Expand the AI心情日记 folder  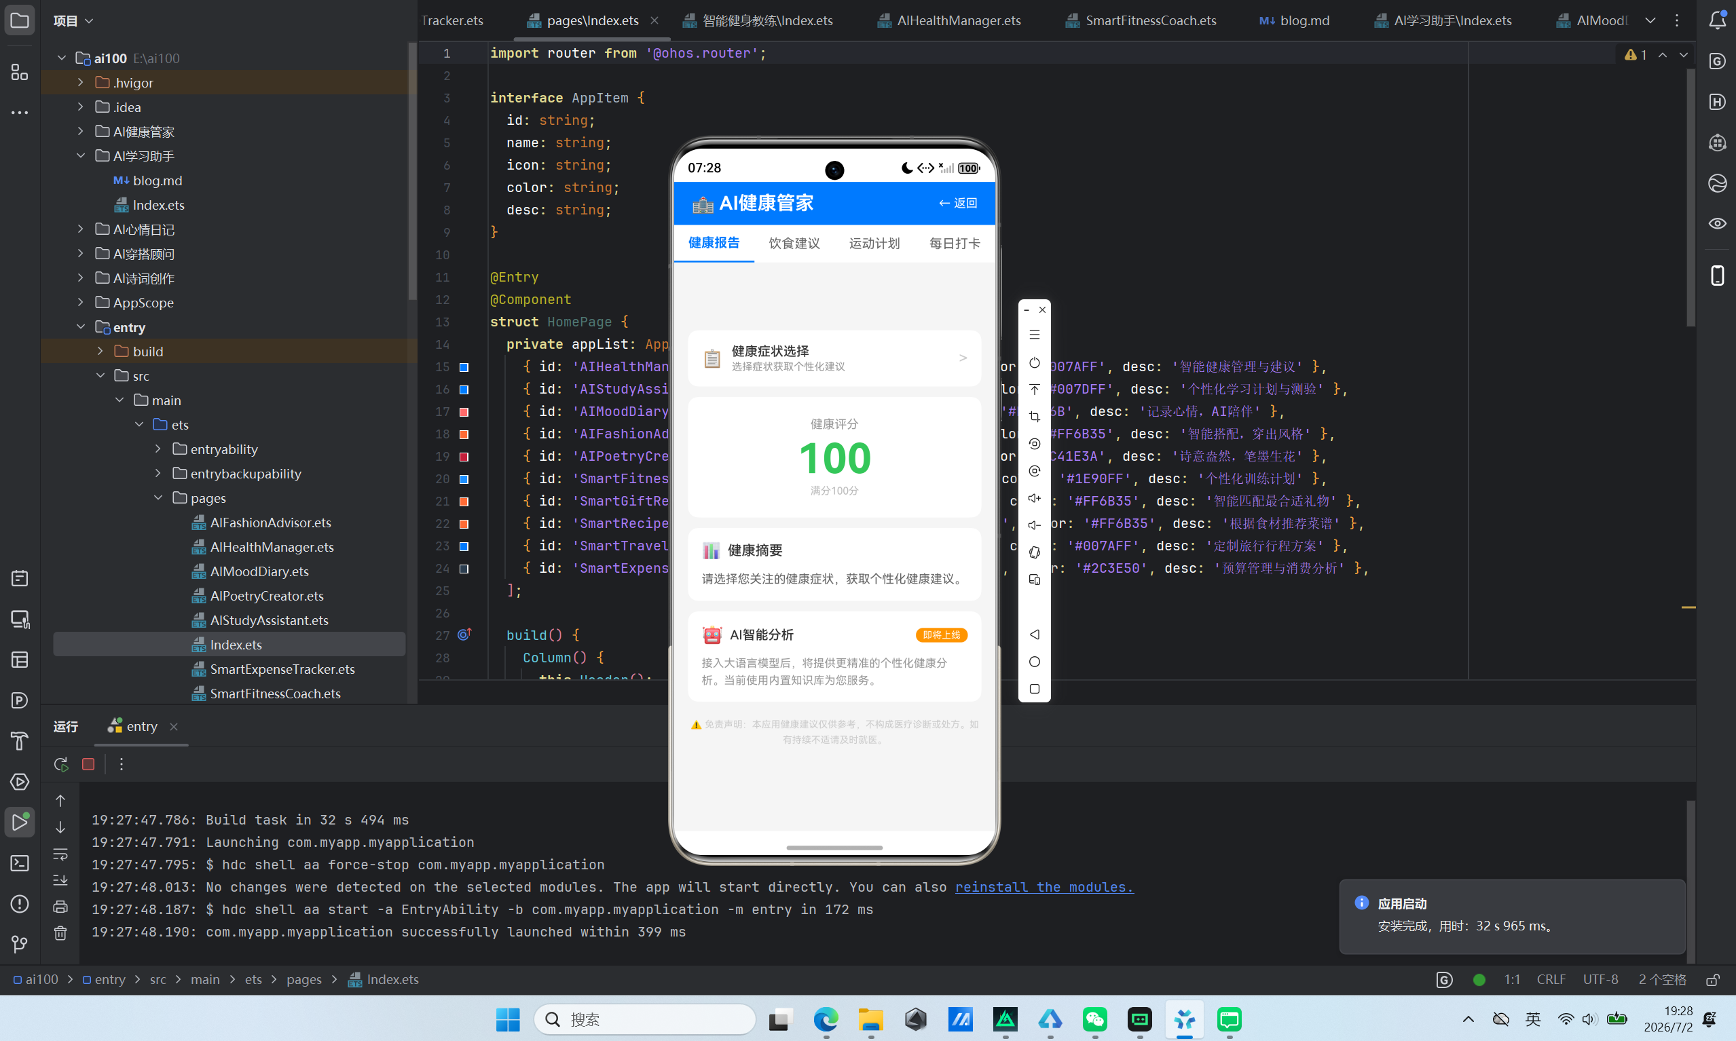pyautogui.click(x=81, y=229)
